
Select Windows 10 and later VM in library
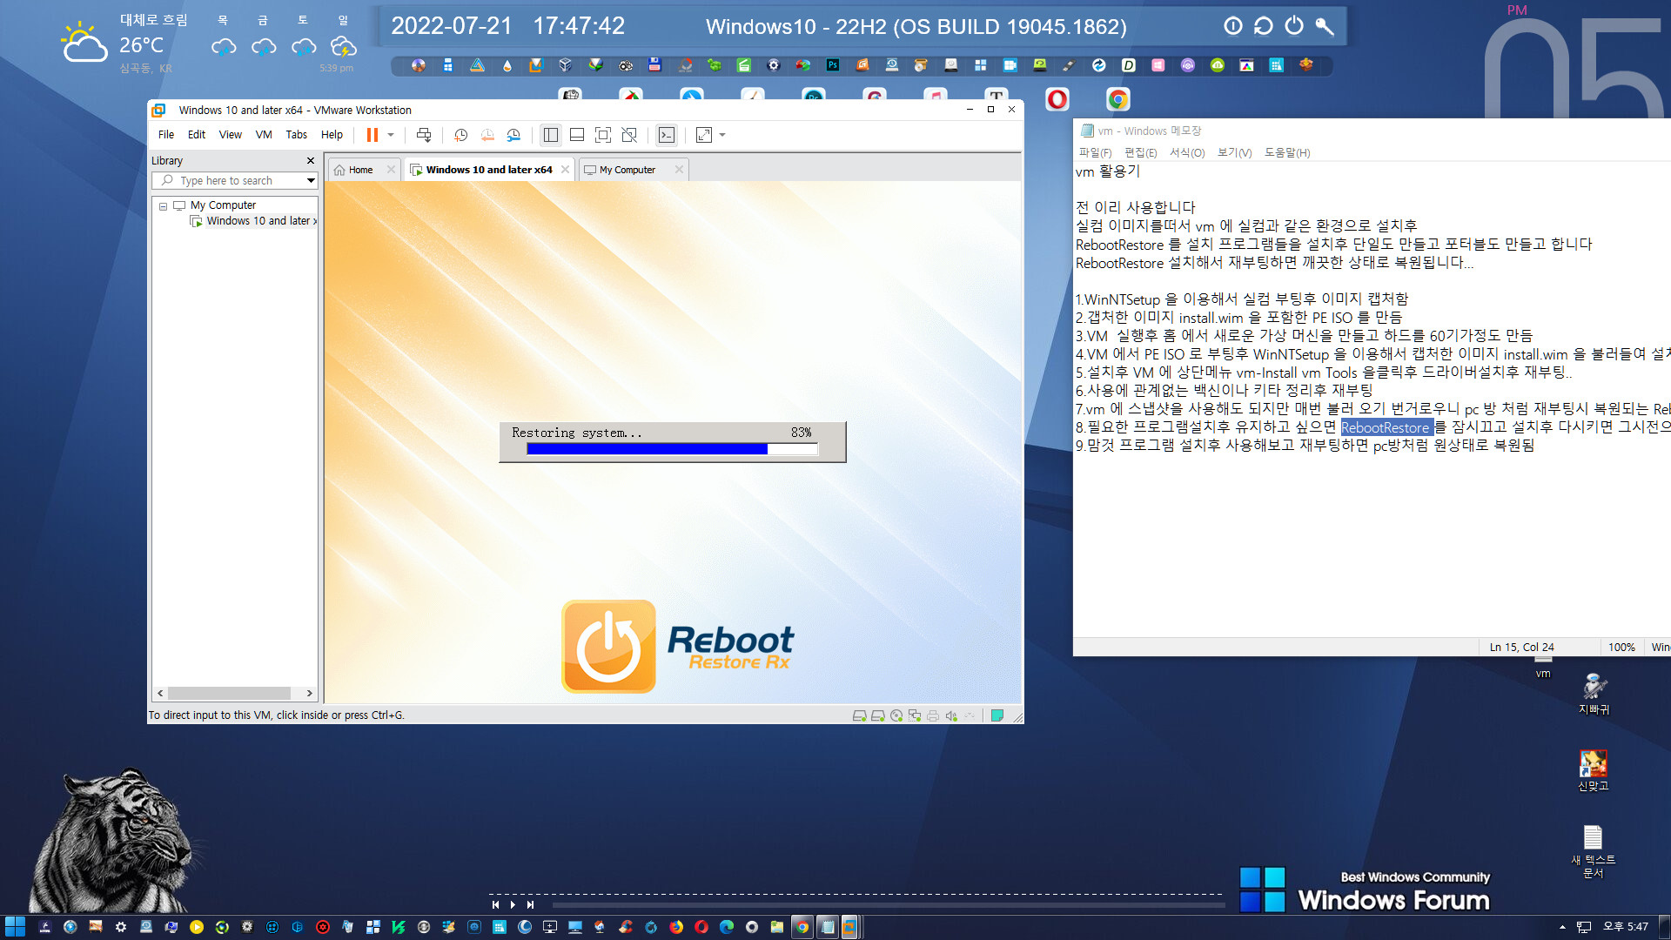(253, 221)
